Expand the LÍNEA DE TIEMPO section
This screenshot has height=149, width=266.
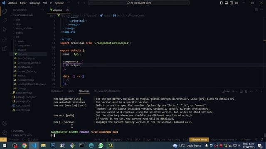pyautogui.click(x=22, y=135)
